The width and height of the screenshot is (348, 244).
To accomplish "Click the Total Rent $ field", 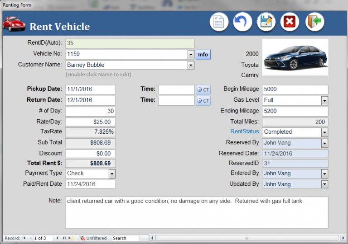I will (90, 164).
